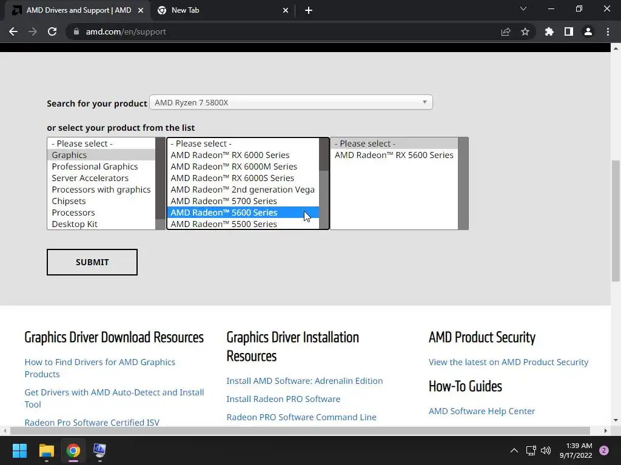The image size is (621, 465).
Task: Click the horizontal scroll right arrow
Action: tap(606, 430)
